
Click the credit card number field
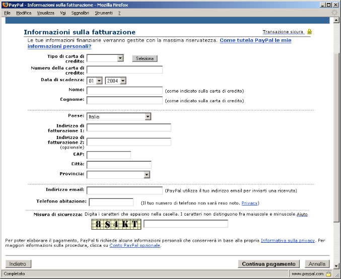tap(124, 70)
